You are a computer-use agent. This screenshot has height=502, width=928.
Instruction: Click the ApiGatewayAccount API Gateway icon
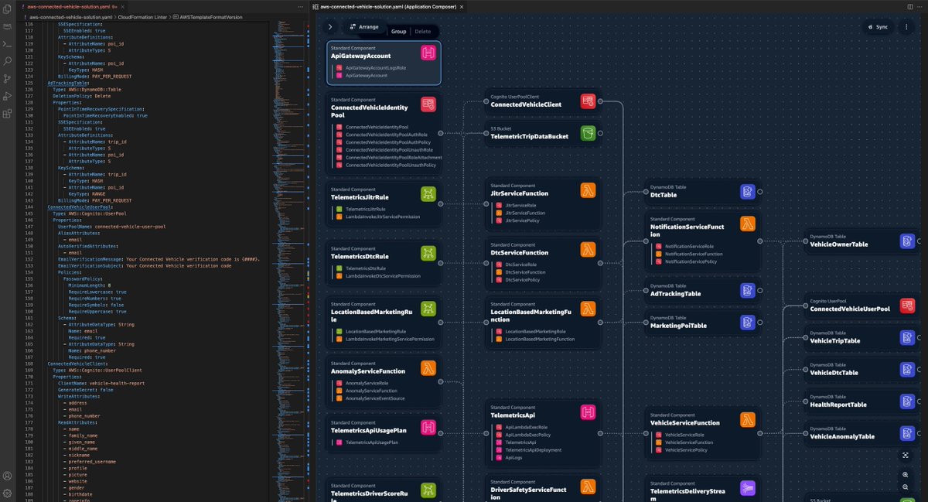429,53
